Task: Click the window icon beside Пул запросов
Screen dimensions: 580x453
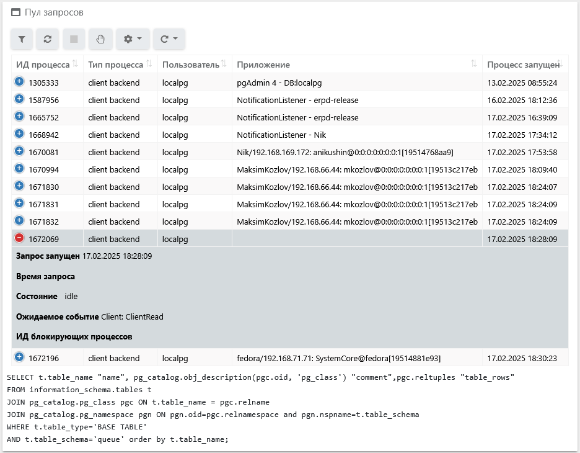Action: pyautogui.click(x=15, y=12)
